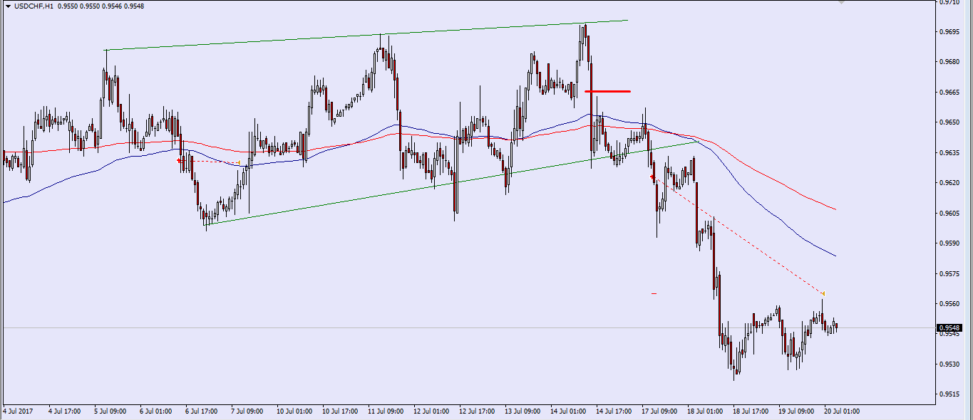Click the red sell arrow near 6 Jul 01:00
The height and width of the screenshot is (420, 973).
tap(179, 161)
